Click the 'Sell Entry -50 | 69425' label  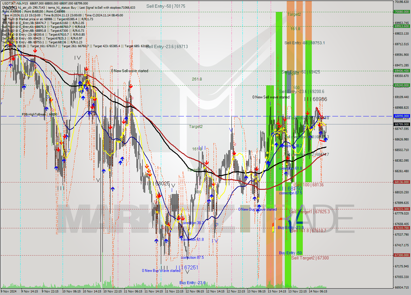(x=301, y=72)
